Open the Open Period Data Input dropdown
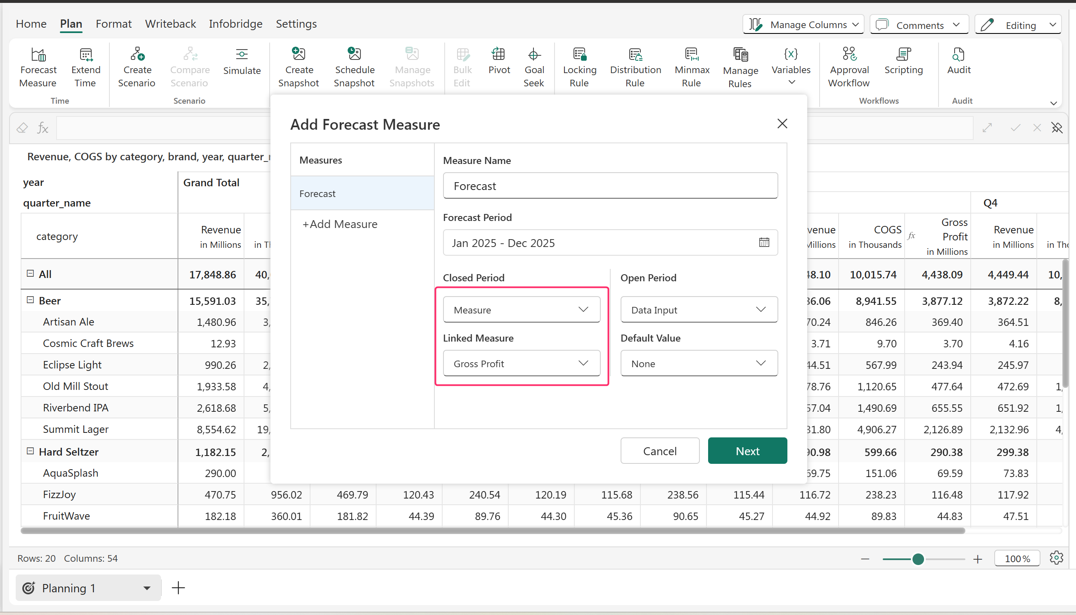Viewport: 1076px width, 615px height. (x=699, y=310)
